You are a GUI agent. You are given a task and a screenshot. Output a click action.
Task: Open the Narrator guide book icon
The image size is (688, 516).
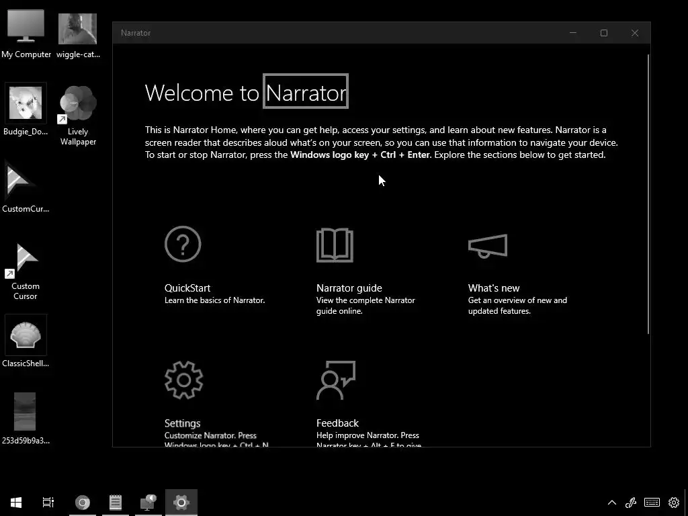click(335, 245)
